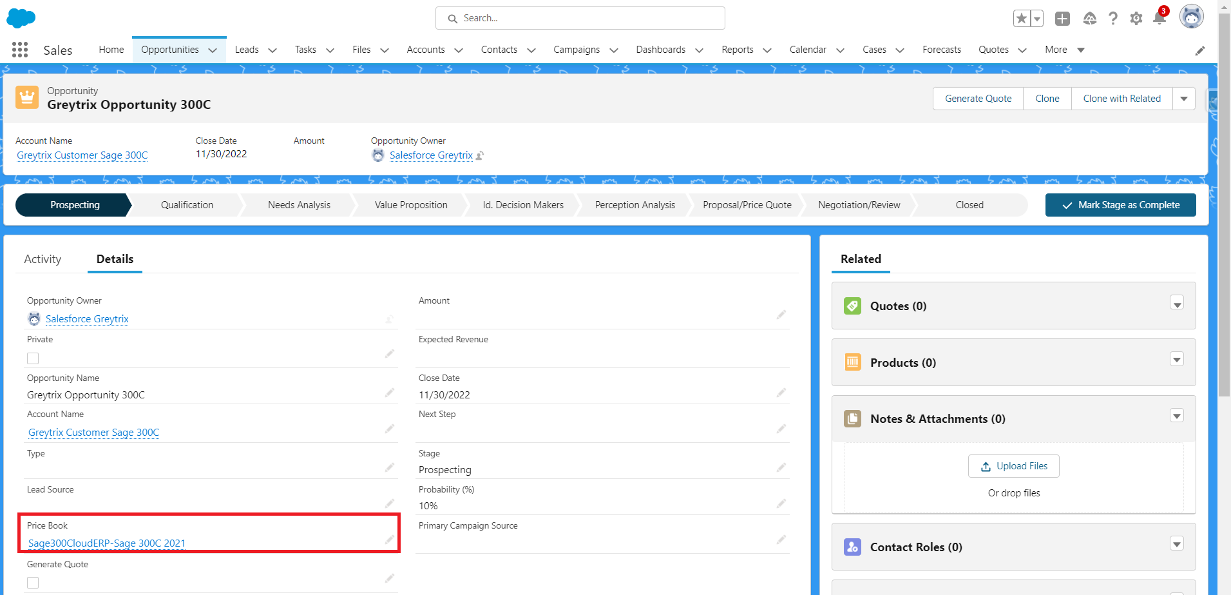Toggle the Generate Quote checkbox
1231x595 pixels.
[x=33, y=583]
